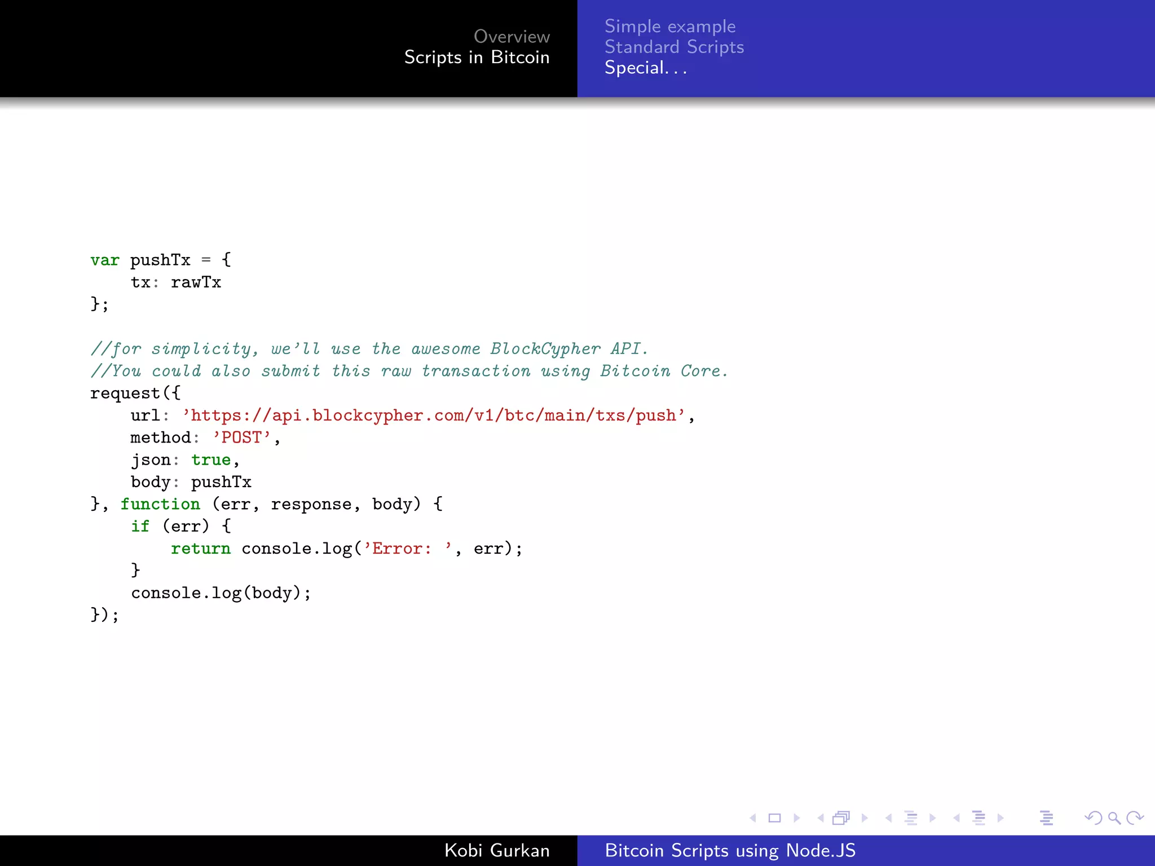
Task: Click the Bitcoin Core comment line
Action: click(409, 371)
